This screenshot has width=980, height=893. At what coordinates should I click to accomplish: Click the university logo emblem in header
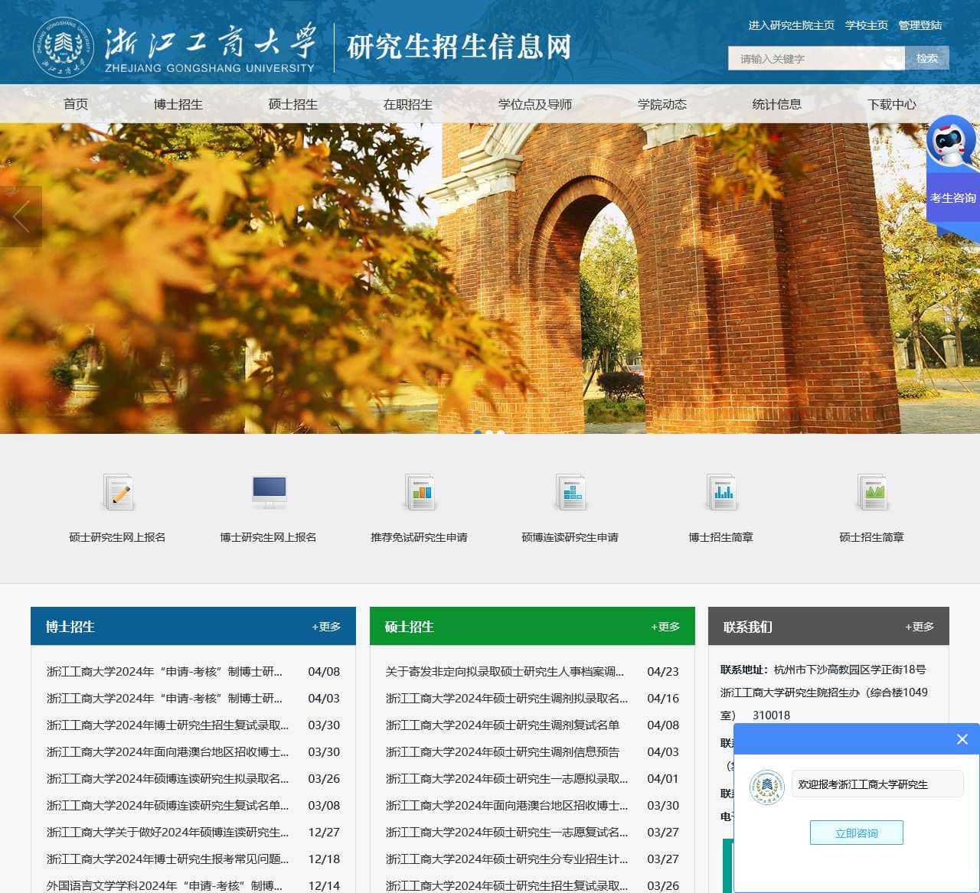64,47
